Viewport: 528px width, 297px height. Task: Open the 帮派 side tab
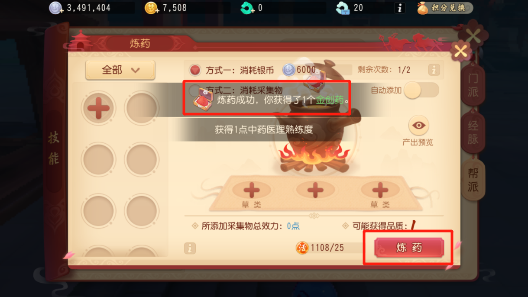pyautogui.click(x=473, y=180)
